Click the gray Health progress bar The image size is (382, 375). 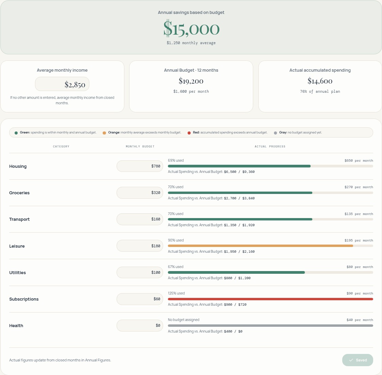pyautogui.click(x=271, y=325)
